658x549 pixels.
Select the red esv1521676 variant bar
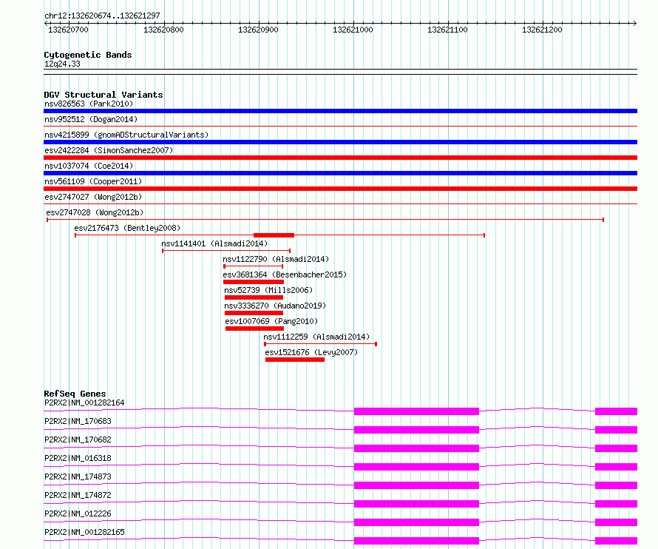point(295,360)
